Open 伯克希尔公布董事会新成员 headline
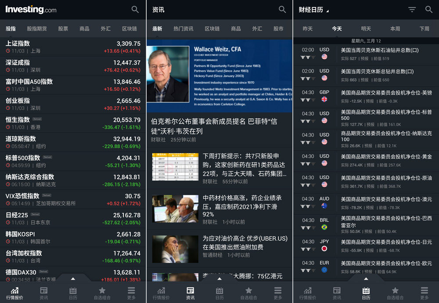 pos(214,126)
